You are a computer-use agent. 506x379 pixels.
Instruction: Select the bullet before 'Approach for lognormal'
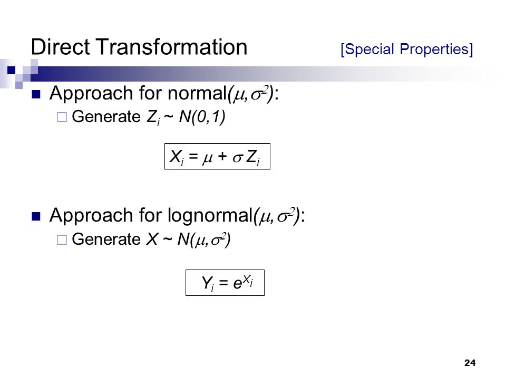(36, 216)
